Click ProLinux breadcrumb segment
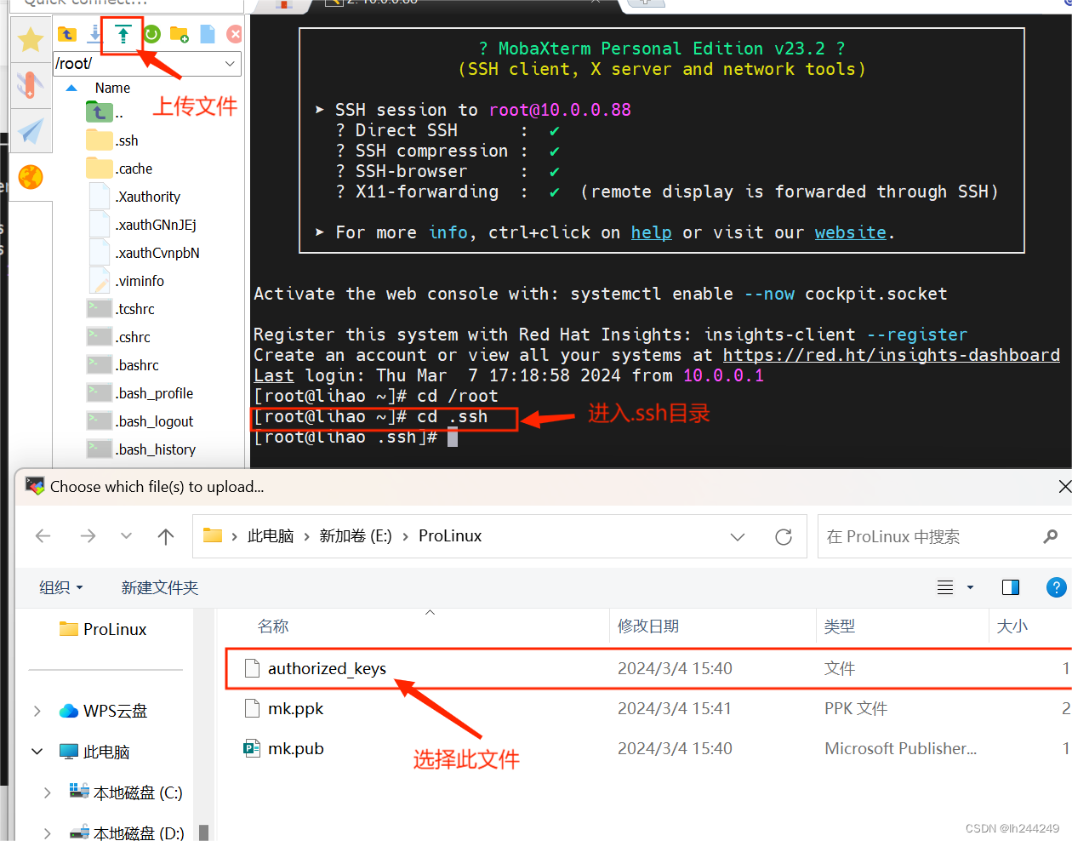 (450, 536)
